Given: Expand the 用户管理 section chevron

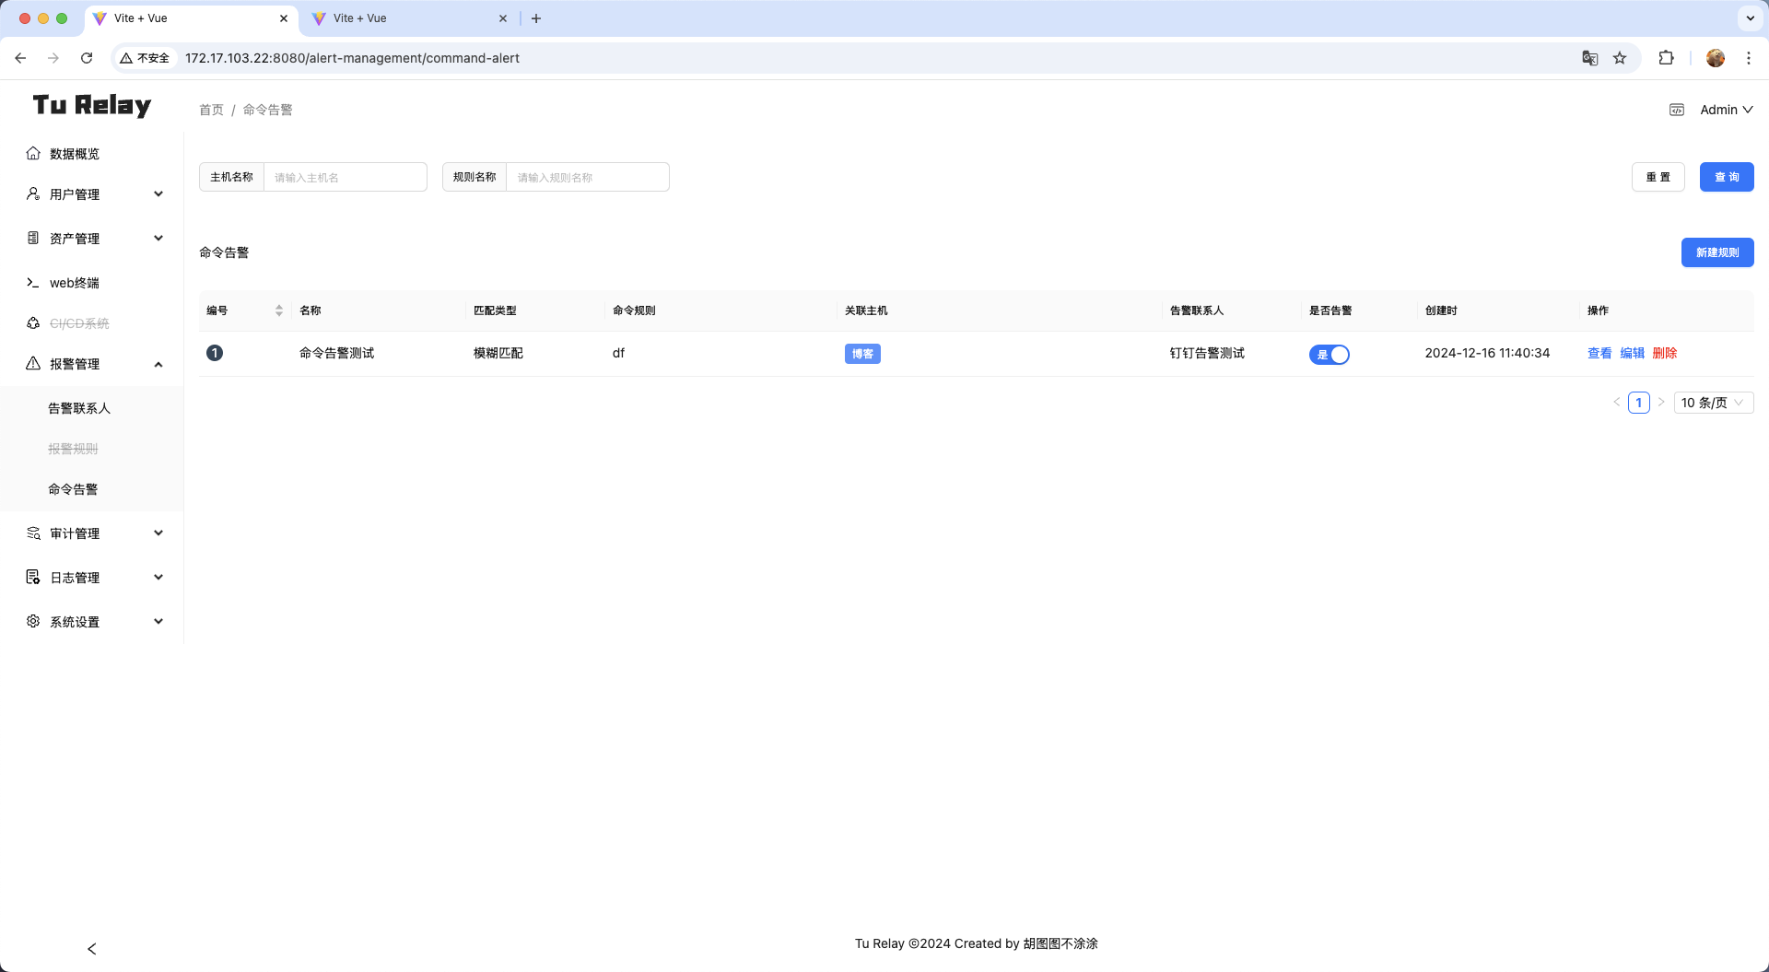Looking at the screenshot, I should (x=158, y=193).
